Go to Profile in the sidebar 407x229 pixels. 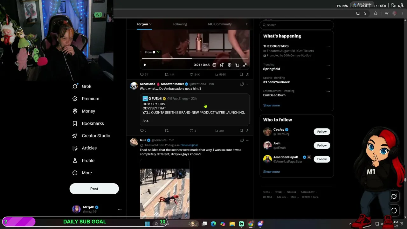click(83, 161)
